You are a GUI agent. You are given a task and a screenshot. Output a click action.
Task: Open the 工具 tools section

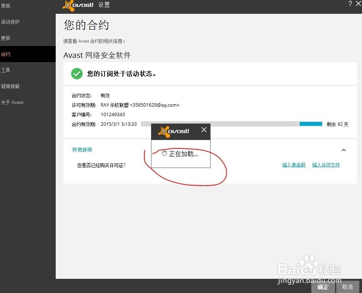click(x=5, y=70)
